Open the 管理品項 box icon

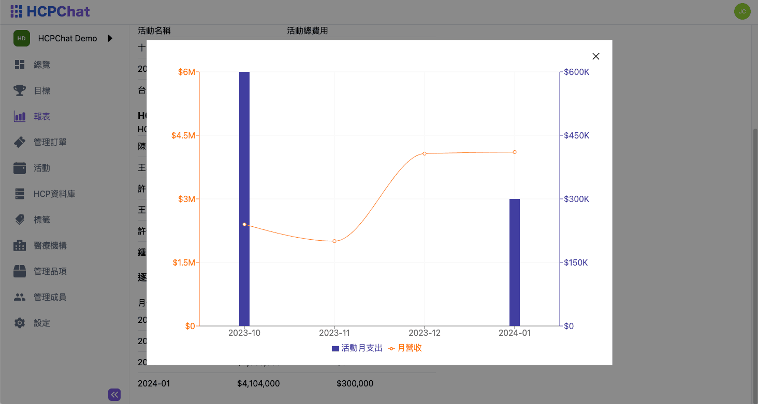(20, 271)
